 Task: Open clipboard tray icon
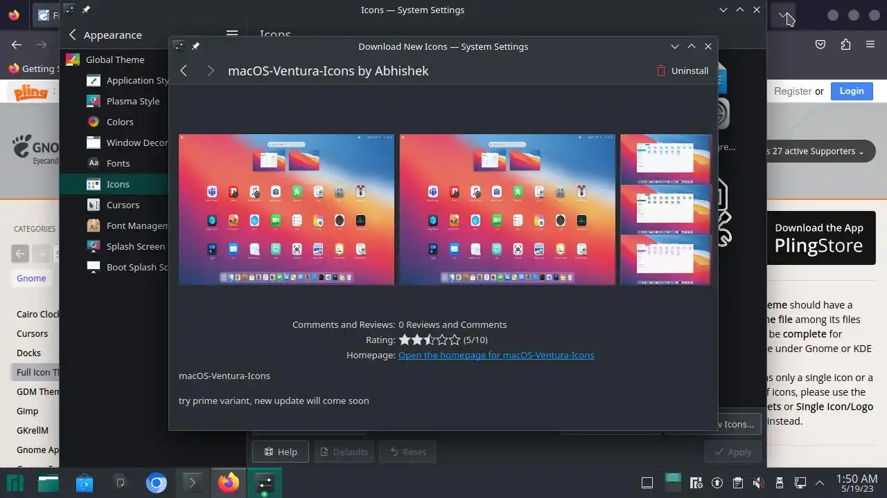[738, 482]
